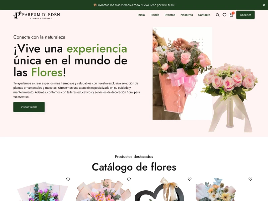This screenshot has width=268, height=201.
Task: Open the Tienda menu item
Action: [155, 15]
